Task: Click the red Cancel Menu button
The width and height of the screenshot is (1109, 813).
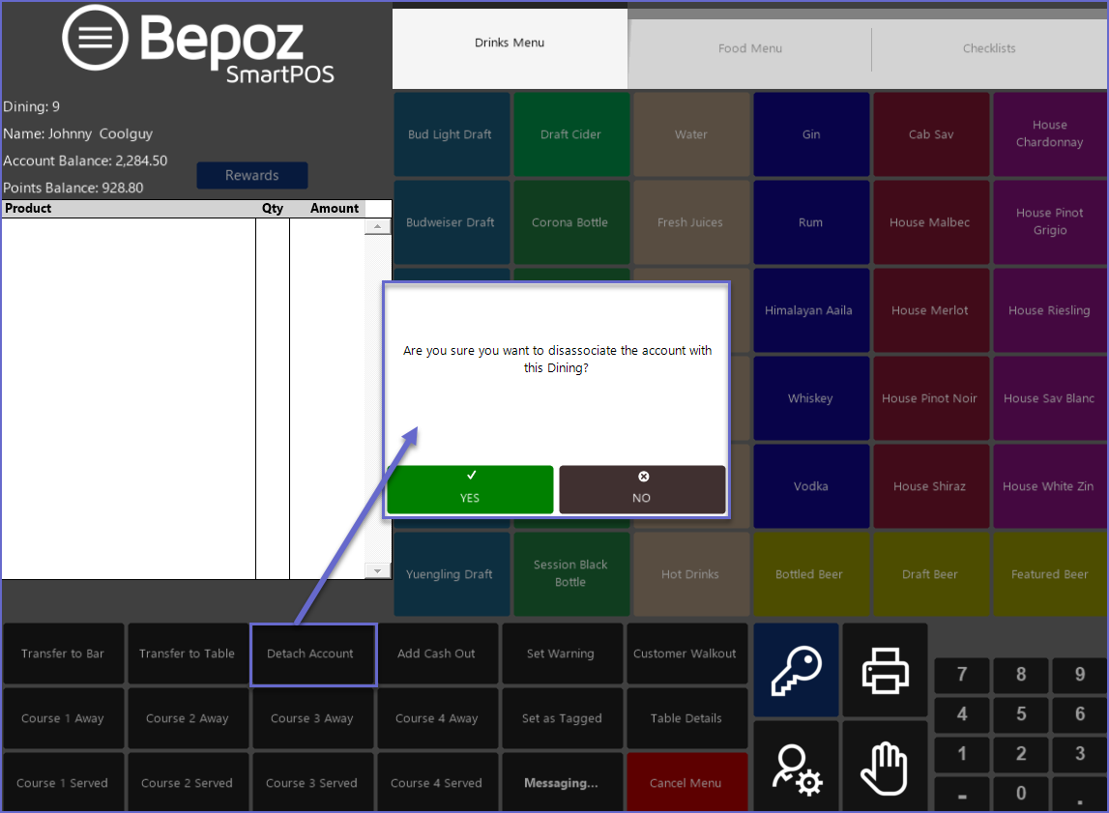Action: click(x=686, y=783)
